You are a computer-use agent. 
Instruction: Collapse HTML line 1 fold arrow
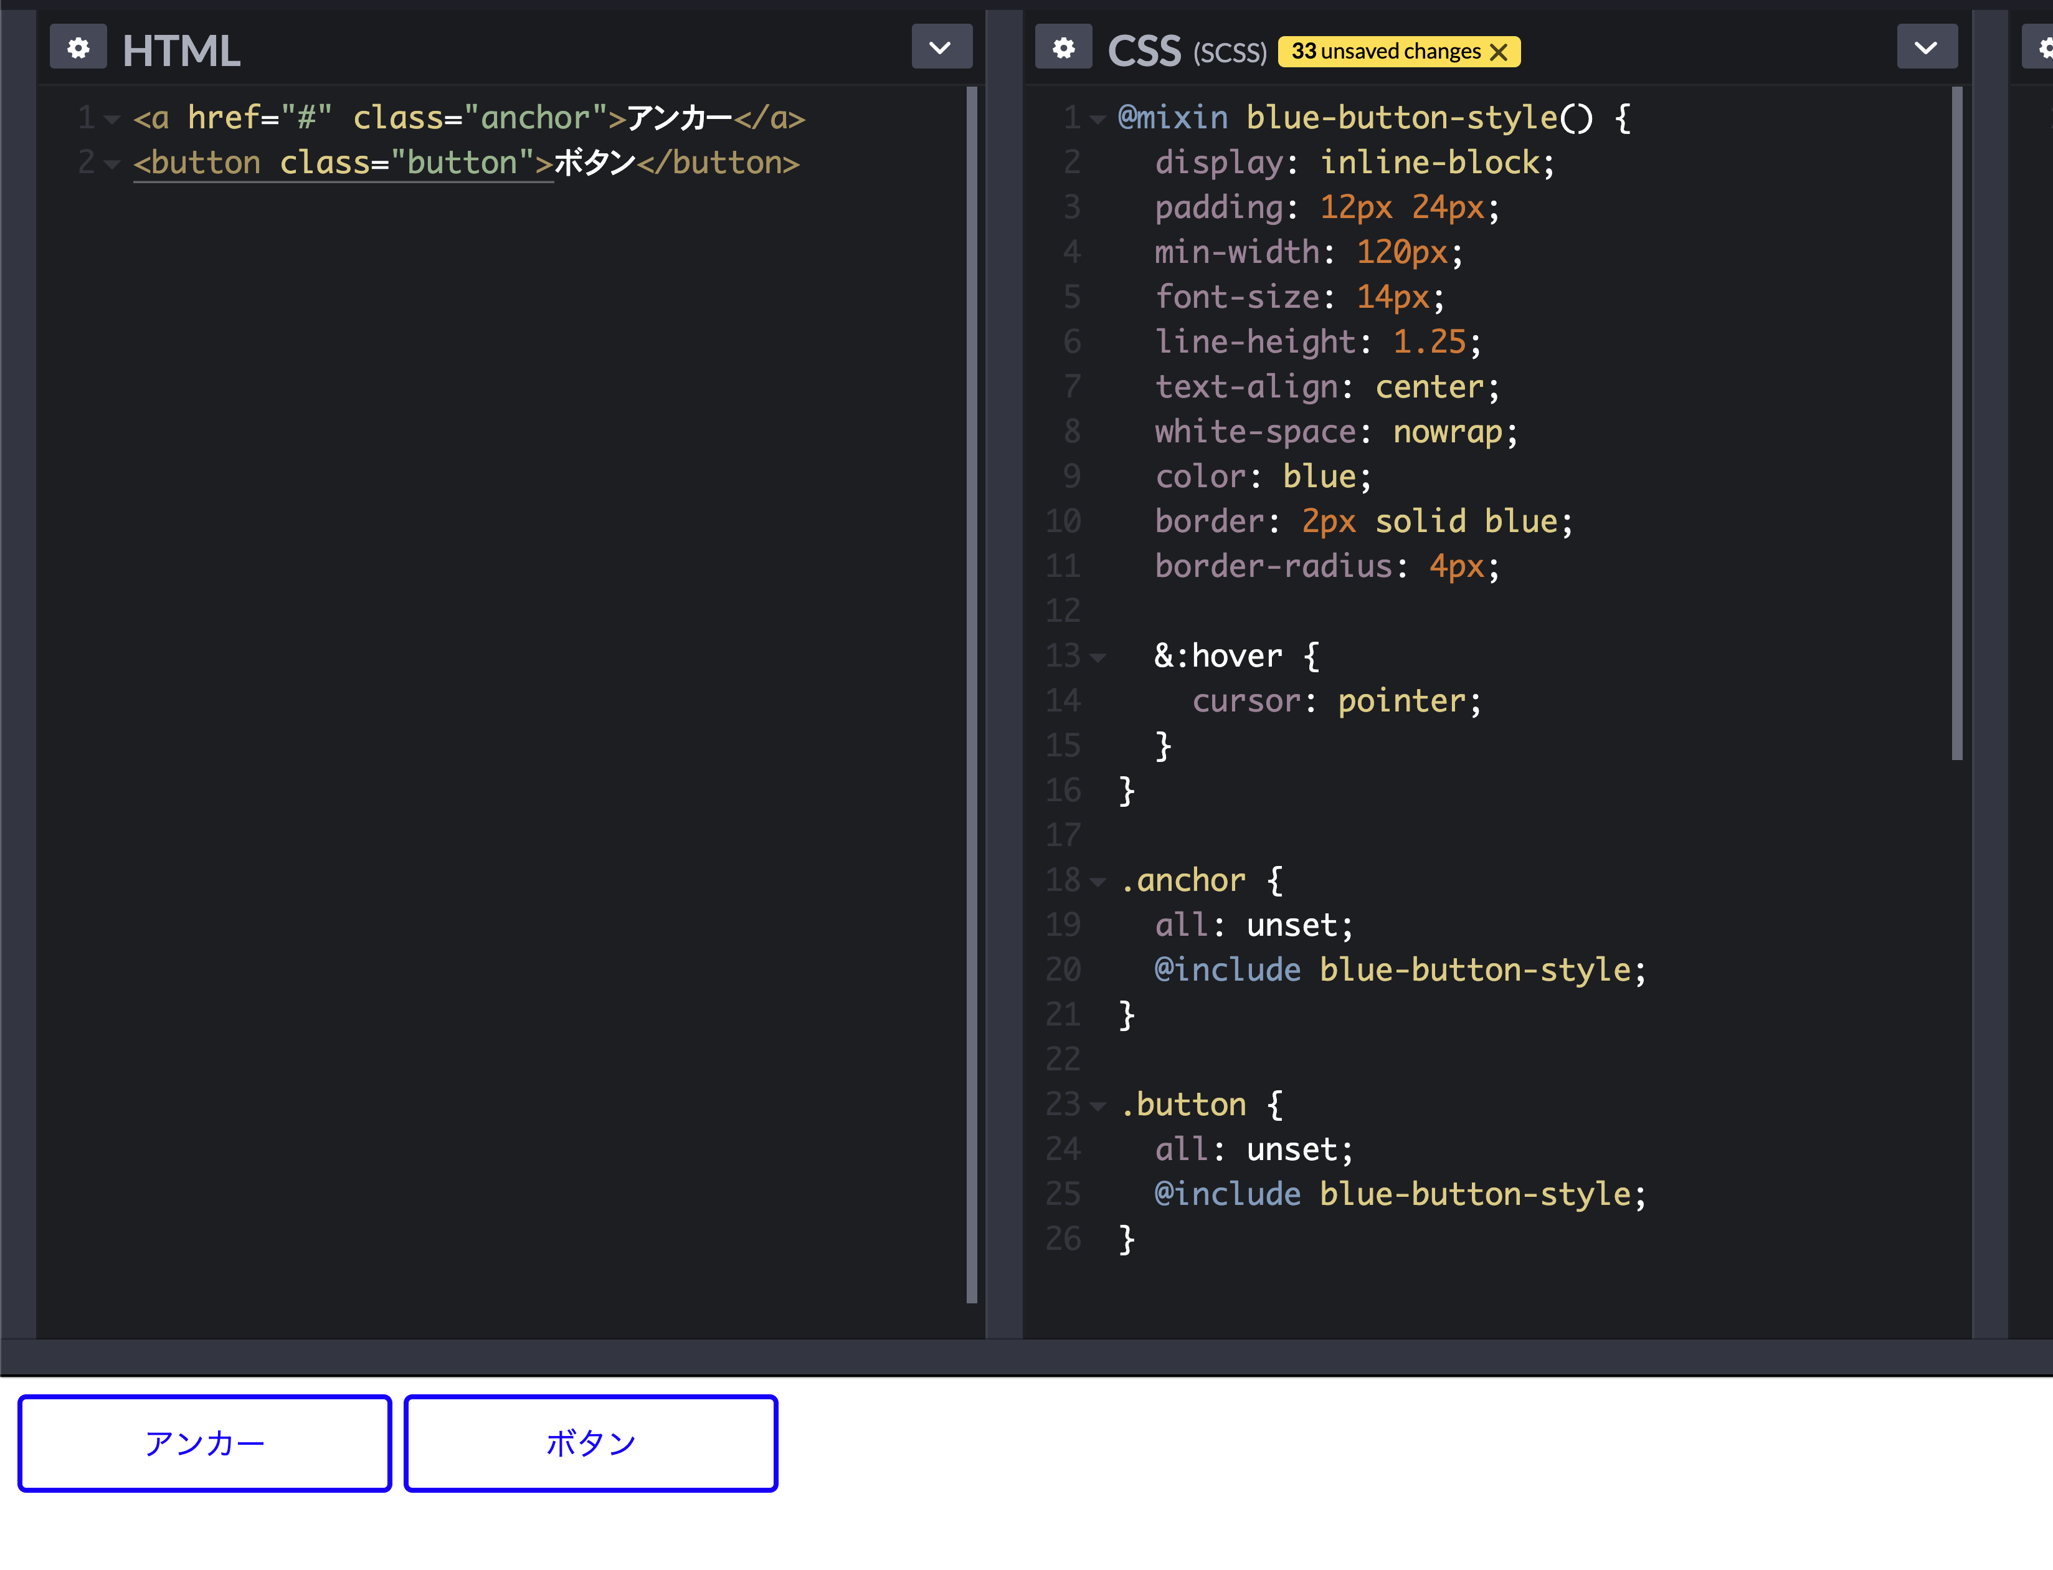point(112,120)
